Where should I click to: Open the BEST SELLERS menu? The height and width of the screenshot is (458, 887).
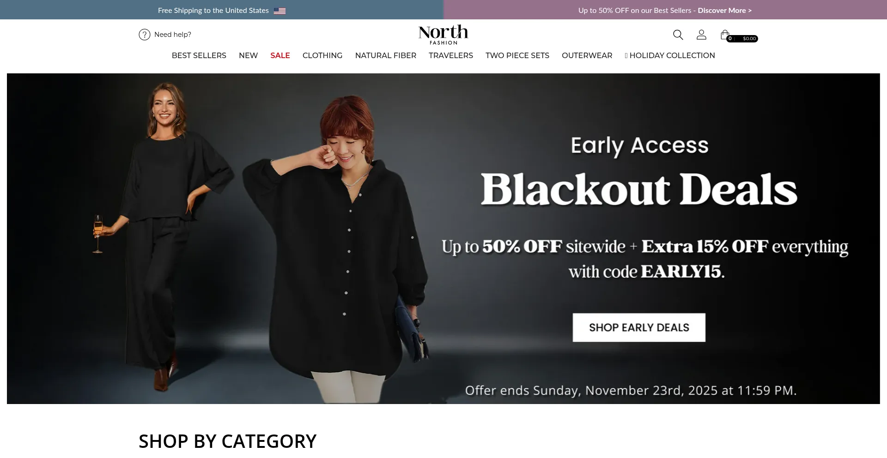199,55
